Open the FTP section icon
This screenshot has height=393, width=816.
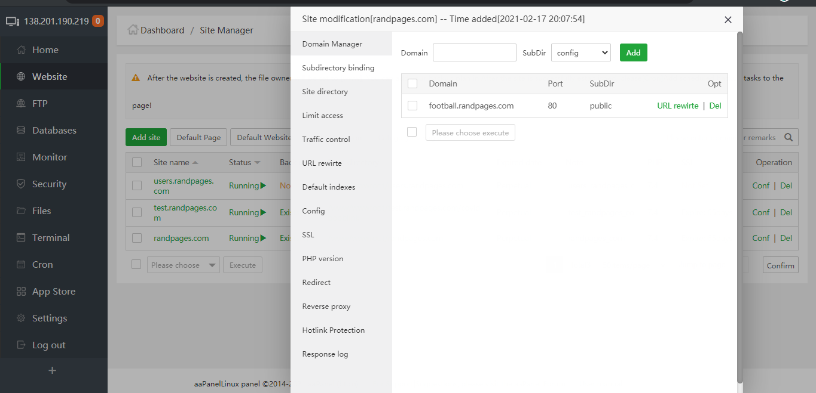tap(21, 104)
